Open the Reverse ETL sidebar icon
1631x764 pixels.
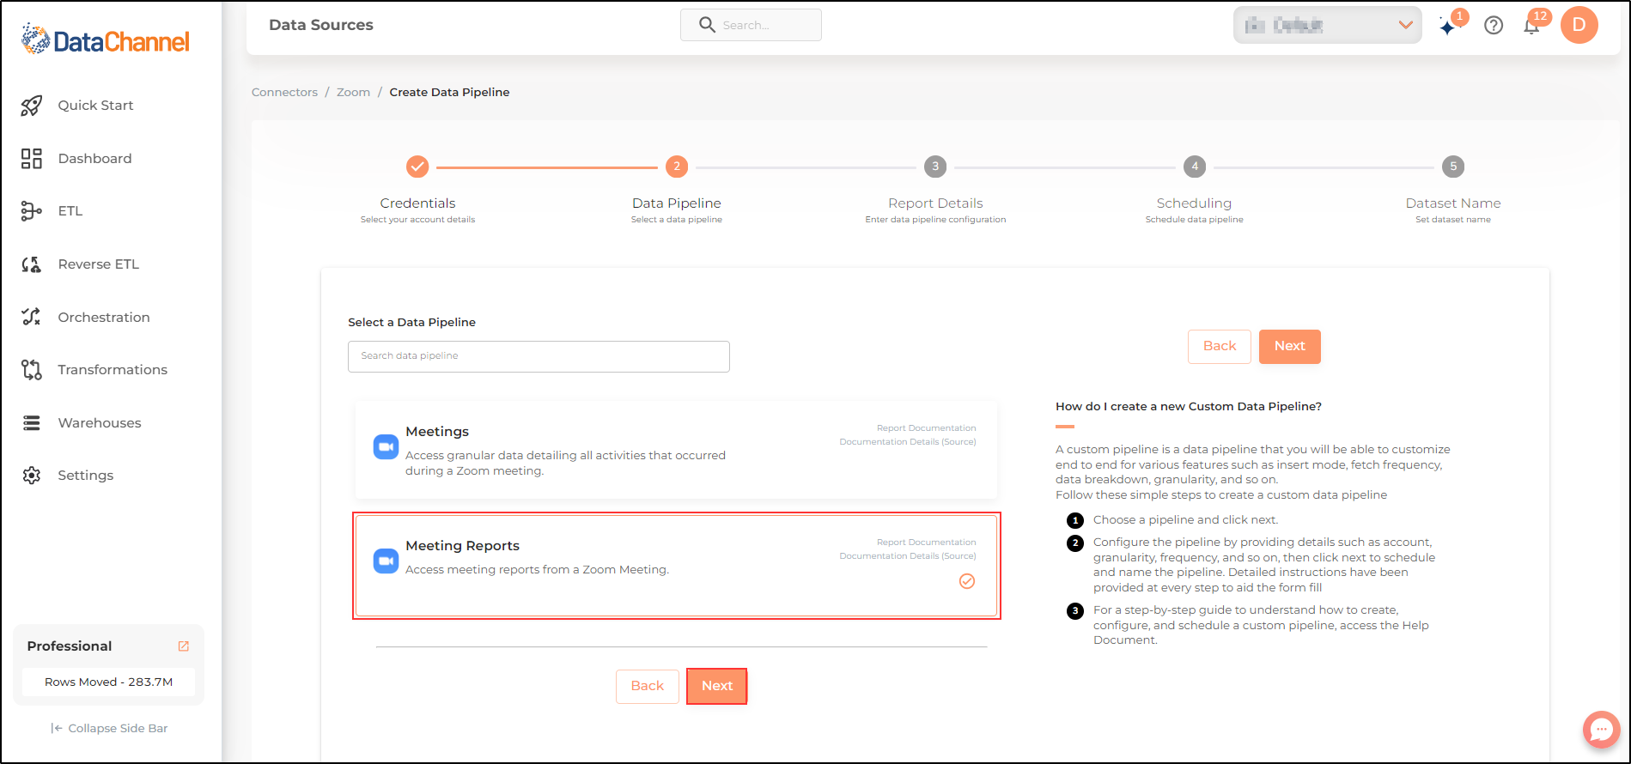pyautogui.click(x=32, y=264)
